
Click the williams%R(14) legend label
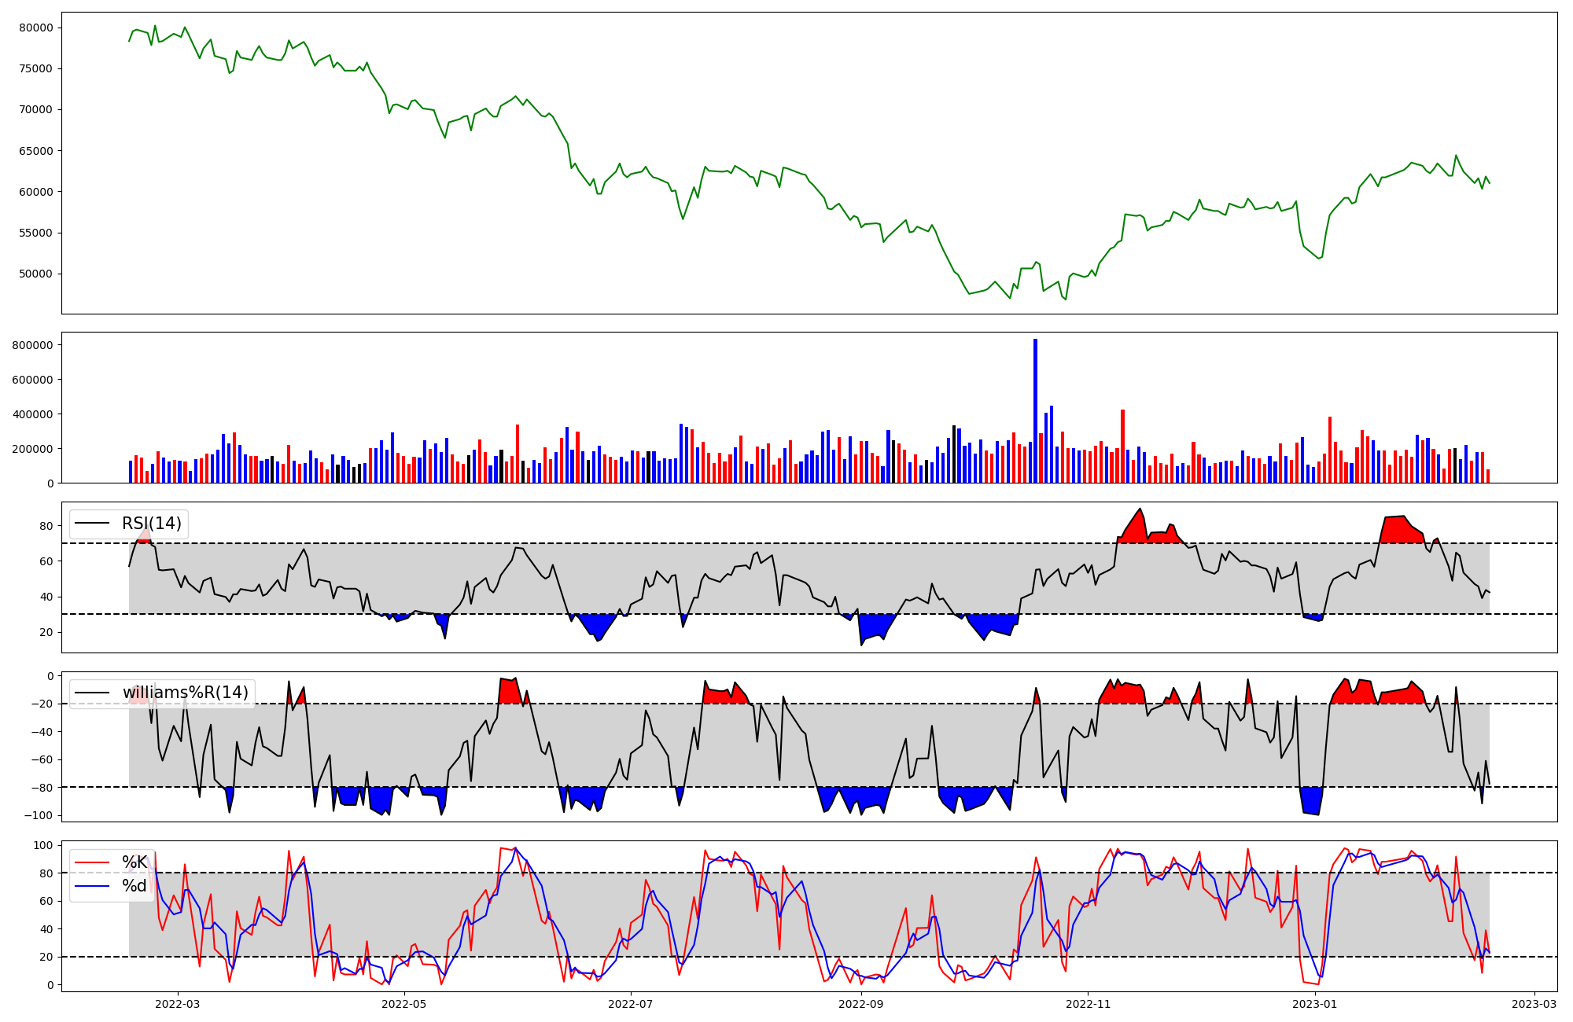click(x=185, y=693)
